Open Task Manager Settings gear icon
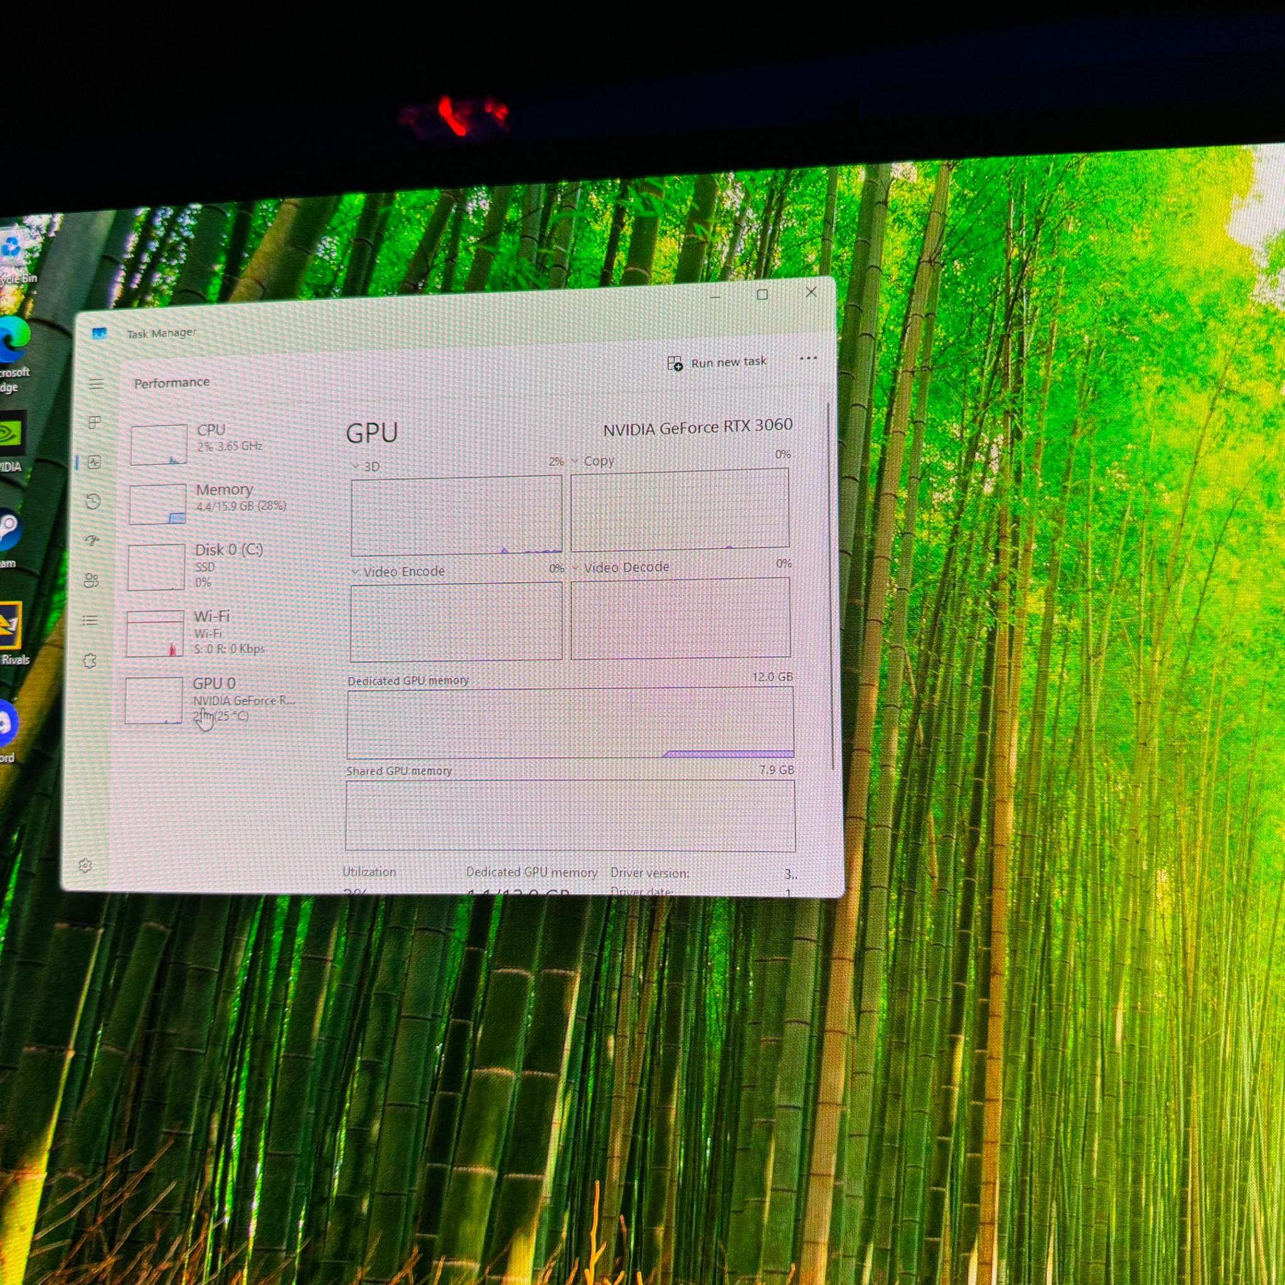The height and width of the screenshot is (1285, 1285). click(x=85, y=865)
